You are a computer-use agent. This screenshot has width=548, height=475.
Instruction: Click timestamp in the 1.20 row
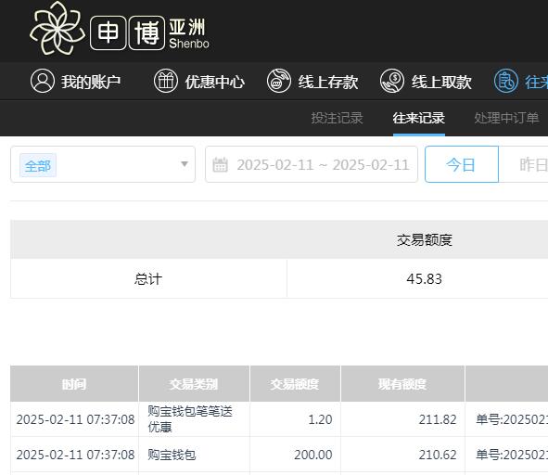click(75, 419)
